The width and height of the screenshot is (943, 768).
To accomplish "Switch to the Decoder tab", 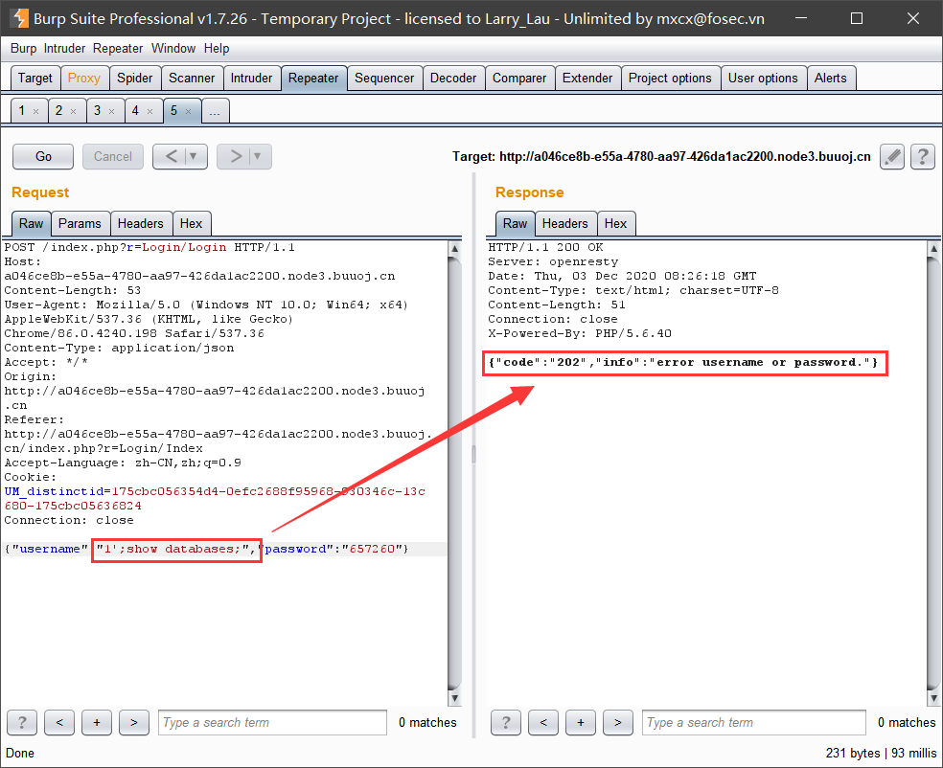I will coord(453,79).
